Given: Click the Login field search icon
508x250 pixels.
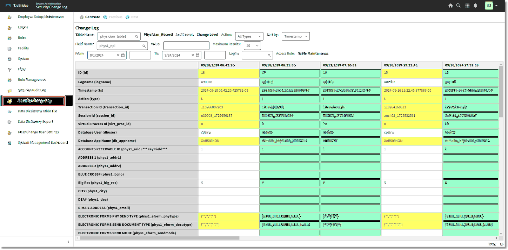Looking at the screenshot, I should click(x=269, y=55).
